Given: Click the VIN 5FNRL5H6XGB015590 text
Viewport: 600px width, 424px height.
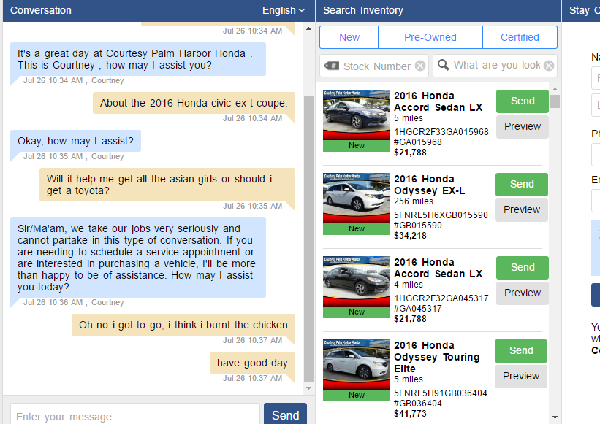Looking at the screenshot, I should [441, 215].
